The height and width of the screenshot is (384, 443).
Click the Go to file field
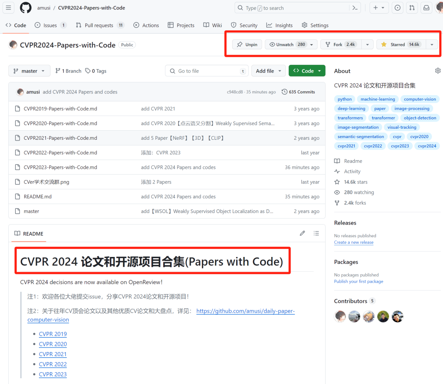coord(206,70)
